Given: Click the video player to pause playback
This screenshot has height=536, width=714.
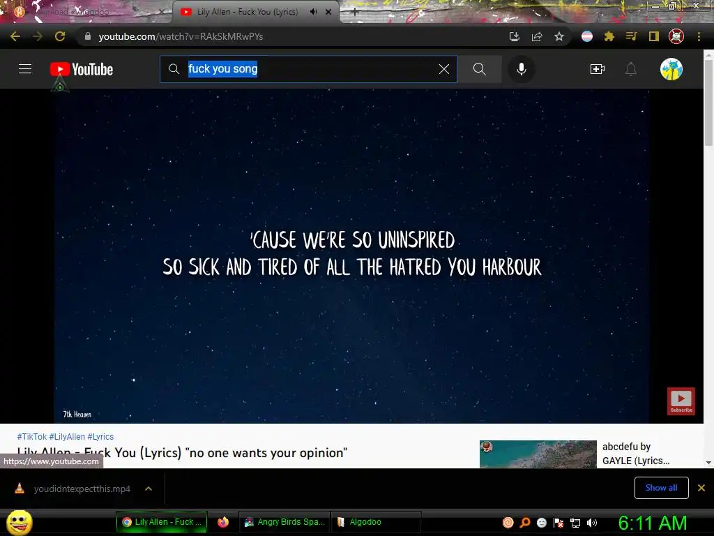Looking at the screenshot, I should [x=351, y=255].
